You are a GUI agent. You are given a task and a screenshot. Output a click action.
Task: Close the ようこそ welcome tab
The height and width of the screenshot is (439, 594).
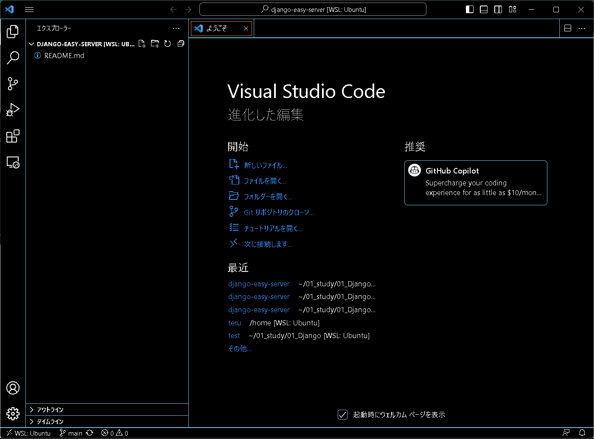246,28
